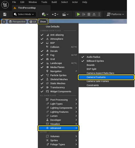Open Build menu
The height and width of the screenshot is (148, 135).
(54, 2)
